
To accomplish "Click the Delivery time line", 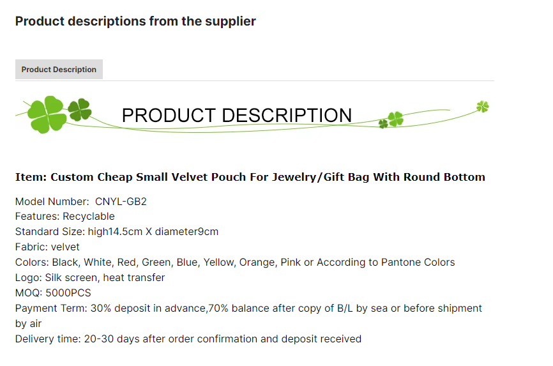I will coord(188,339).
